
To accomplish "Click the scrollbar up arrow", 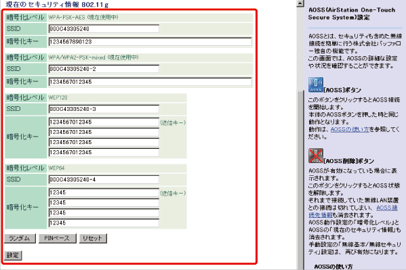I will tap(300, 3).
